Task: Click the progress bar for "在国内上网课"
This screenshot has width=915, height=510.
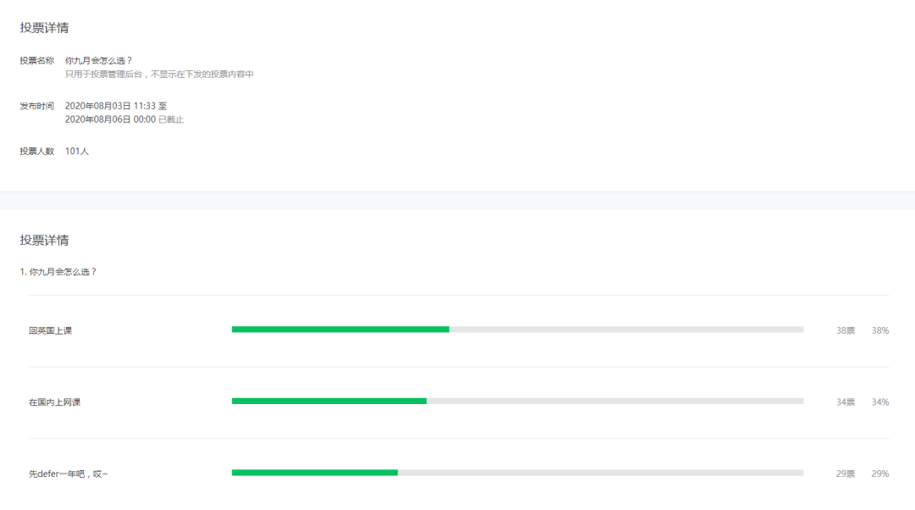Action: click(x=517, y=402)
